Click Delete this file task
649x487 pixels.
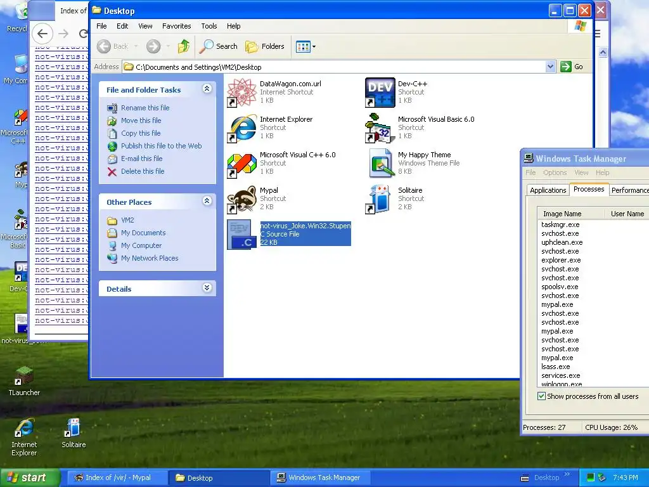tap(143, 171)
